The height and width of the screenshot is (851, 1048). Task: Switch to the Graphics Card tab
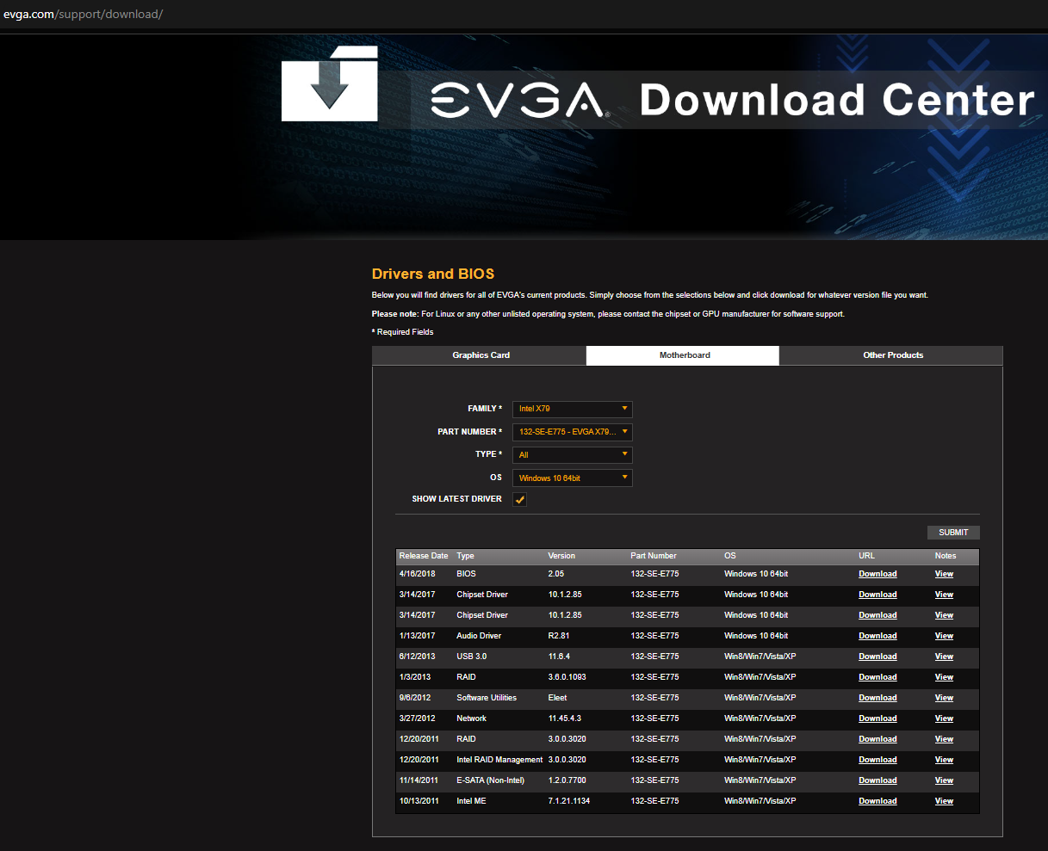tap(481, 355)
